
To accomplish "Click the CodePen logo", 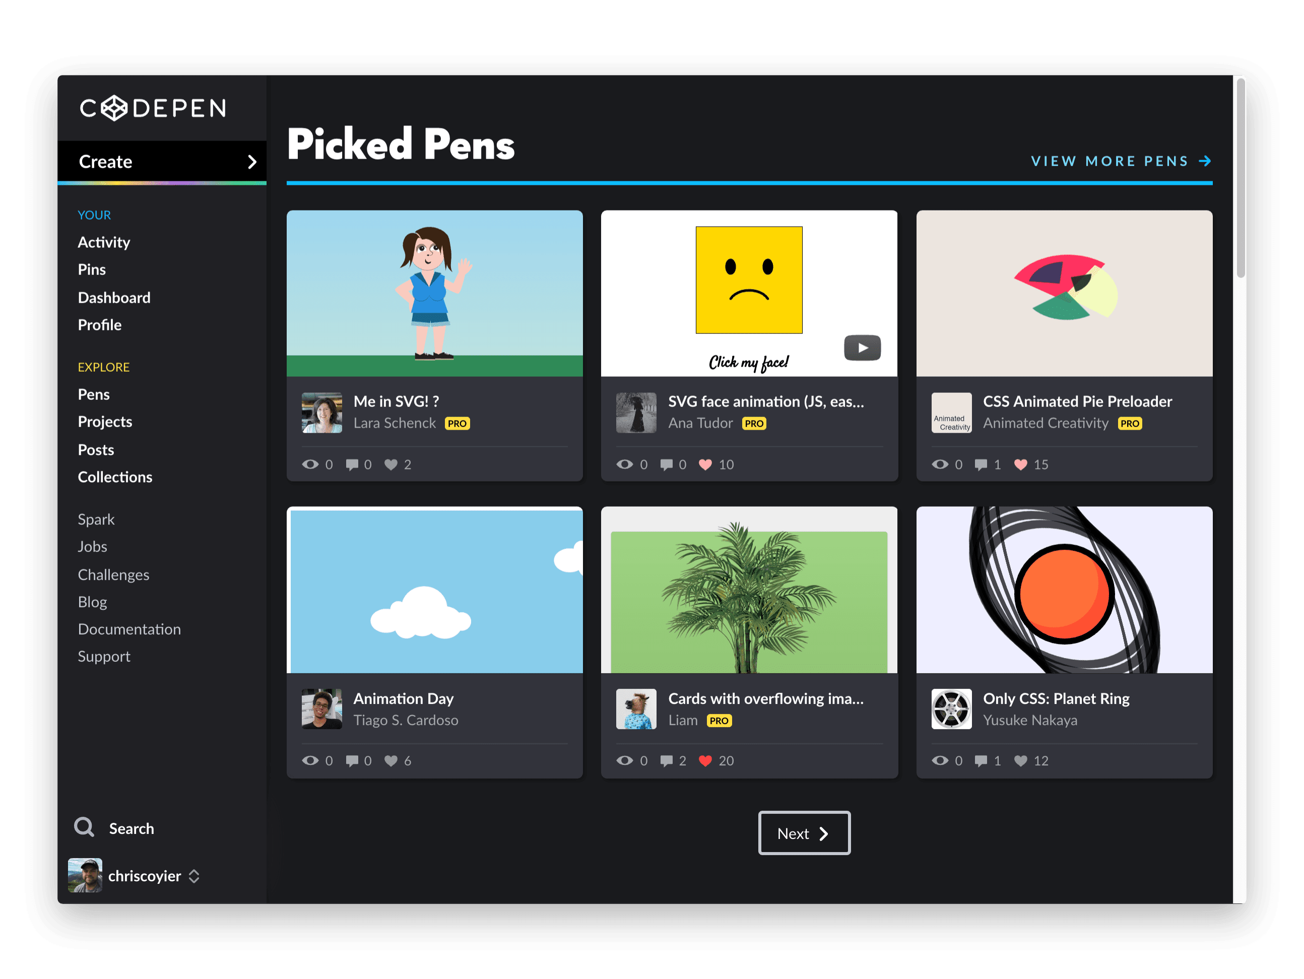I will point(153,108).
